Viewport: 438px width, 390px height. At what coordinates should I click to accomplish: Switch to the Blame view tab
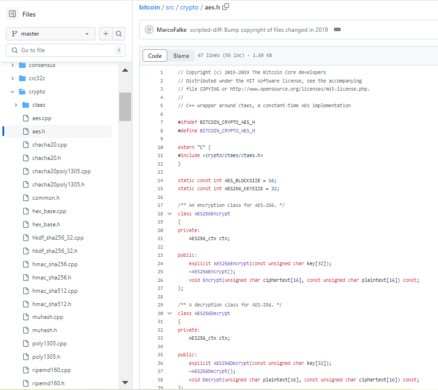pos(181,56)
